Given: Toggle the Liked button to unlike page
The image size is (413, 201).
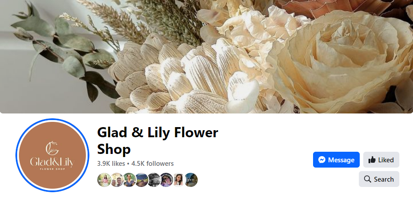Looking at the screenshot, I should [381, 160].
